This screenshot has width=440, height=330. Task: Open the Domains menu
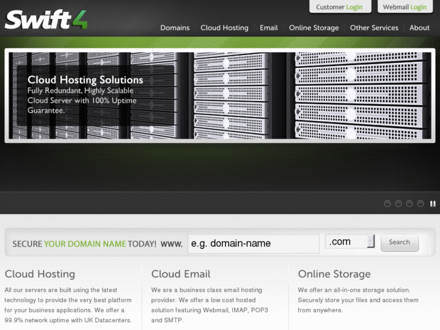coord(175,28)
